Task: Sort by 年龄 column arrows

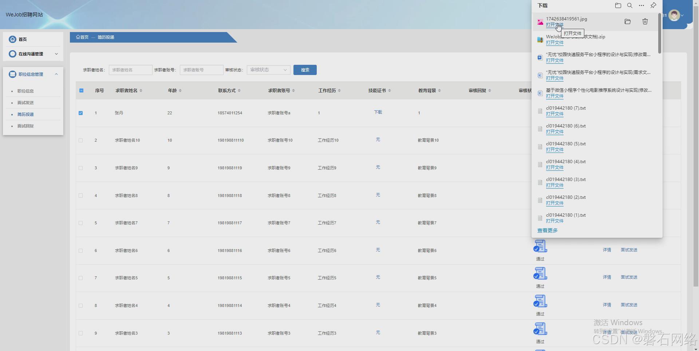Action: click(x=180, y=91)
